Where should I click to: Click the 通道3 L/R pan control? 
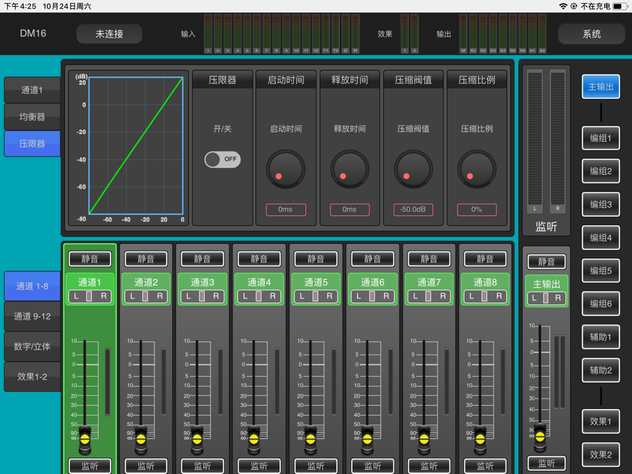(x=202, y=296)
